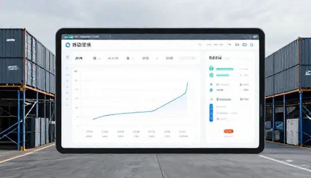Click the teal circular icon at header's far right
The width and height of the screenshot is (311, 178).
coord(252,45)
